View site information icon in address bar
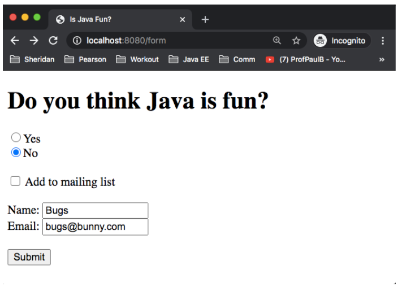The height and width of the screenshot is (287, 402). (x=77, y=41)
